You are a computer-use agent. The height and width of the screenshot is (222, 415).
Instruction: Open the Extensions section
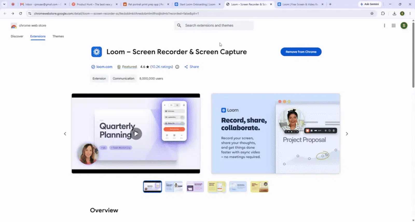click(x=38, y=36)
